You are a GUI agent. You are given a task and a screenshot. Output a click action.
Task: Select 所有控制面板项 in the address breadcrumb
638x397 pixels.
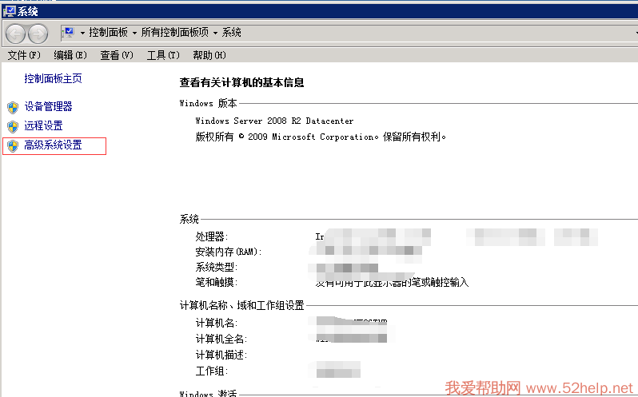click(174, 34)
